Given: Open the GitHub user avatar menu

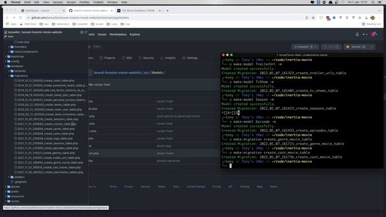Looking at the screenshot, I should [x=374, y=34].
